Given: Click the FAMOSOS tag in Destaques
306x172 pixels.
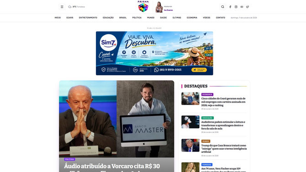Looking at the screenshot, I should pyautogui.click(x=207, y=165).
